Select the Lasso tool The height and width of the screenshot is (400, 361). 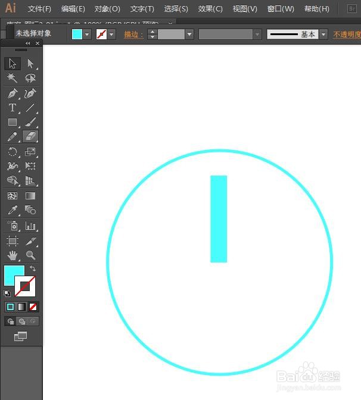pos(30,78)
